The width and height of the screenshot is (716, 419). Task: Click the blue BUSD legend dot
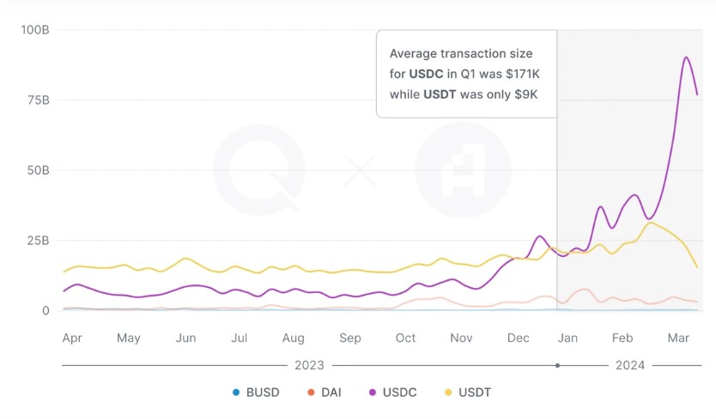[236, 392]
